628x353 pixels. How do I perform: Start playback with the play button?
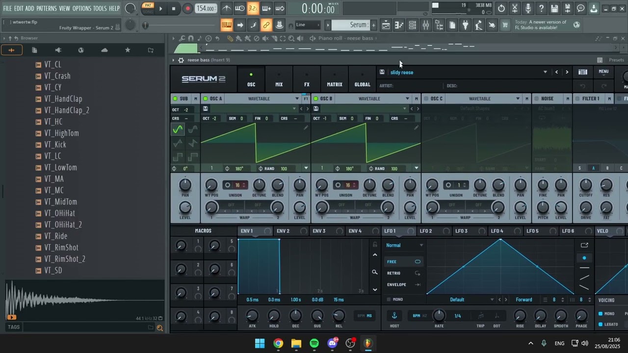(160, 8)
